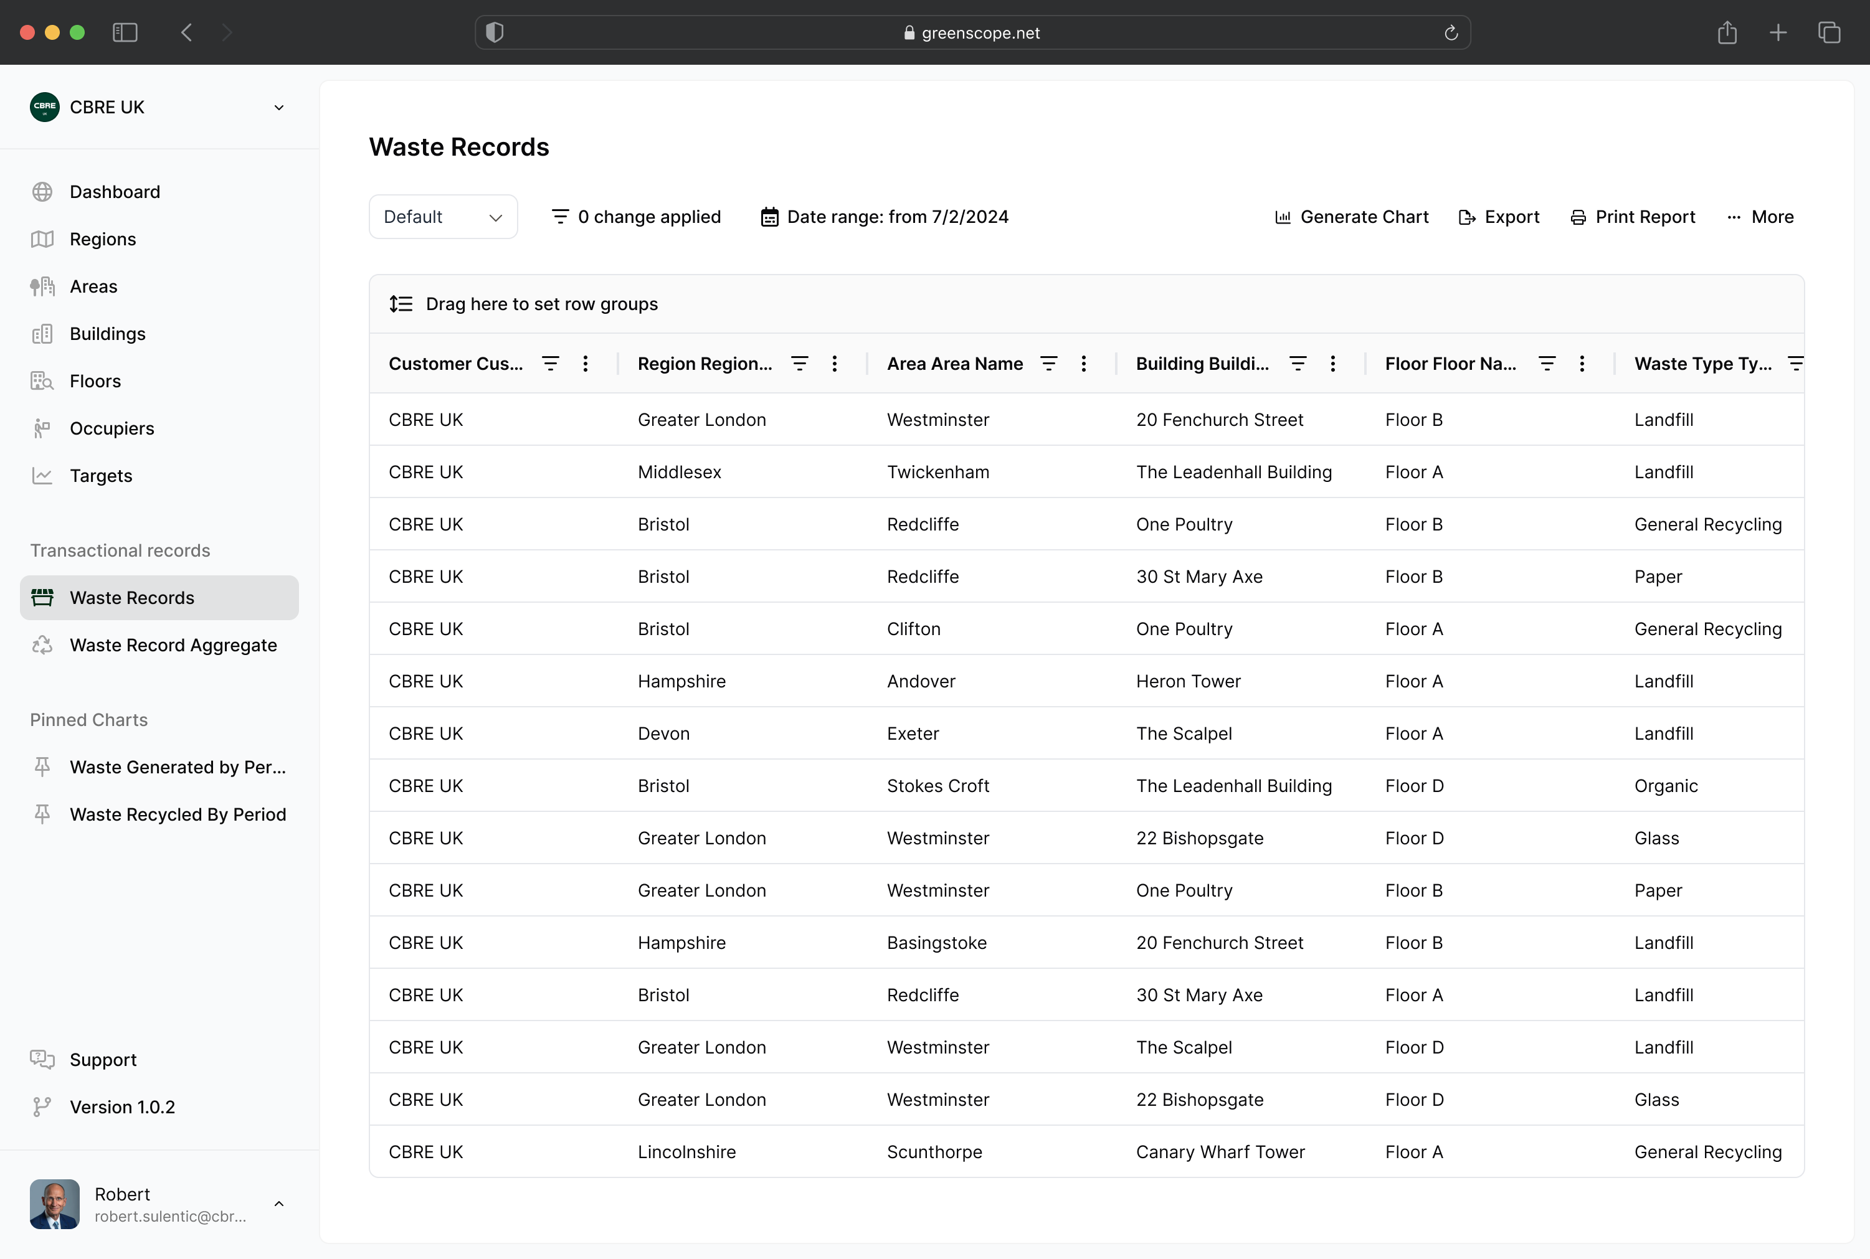Open Customer column options menu
This screenshot has height=1259, width=1870.
coord(586,364)
